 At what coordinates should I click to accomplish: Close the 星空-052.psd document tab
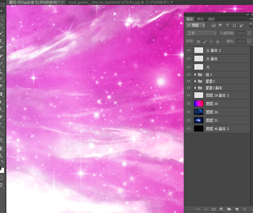tap(62, 2)
